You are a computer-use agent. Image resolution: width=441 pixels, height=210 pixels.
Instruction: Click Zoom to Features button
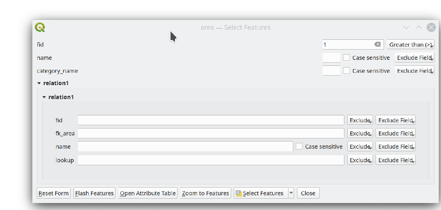tap(205, 193)
